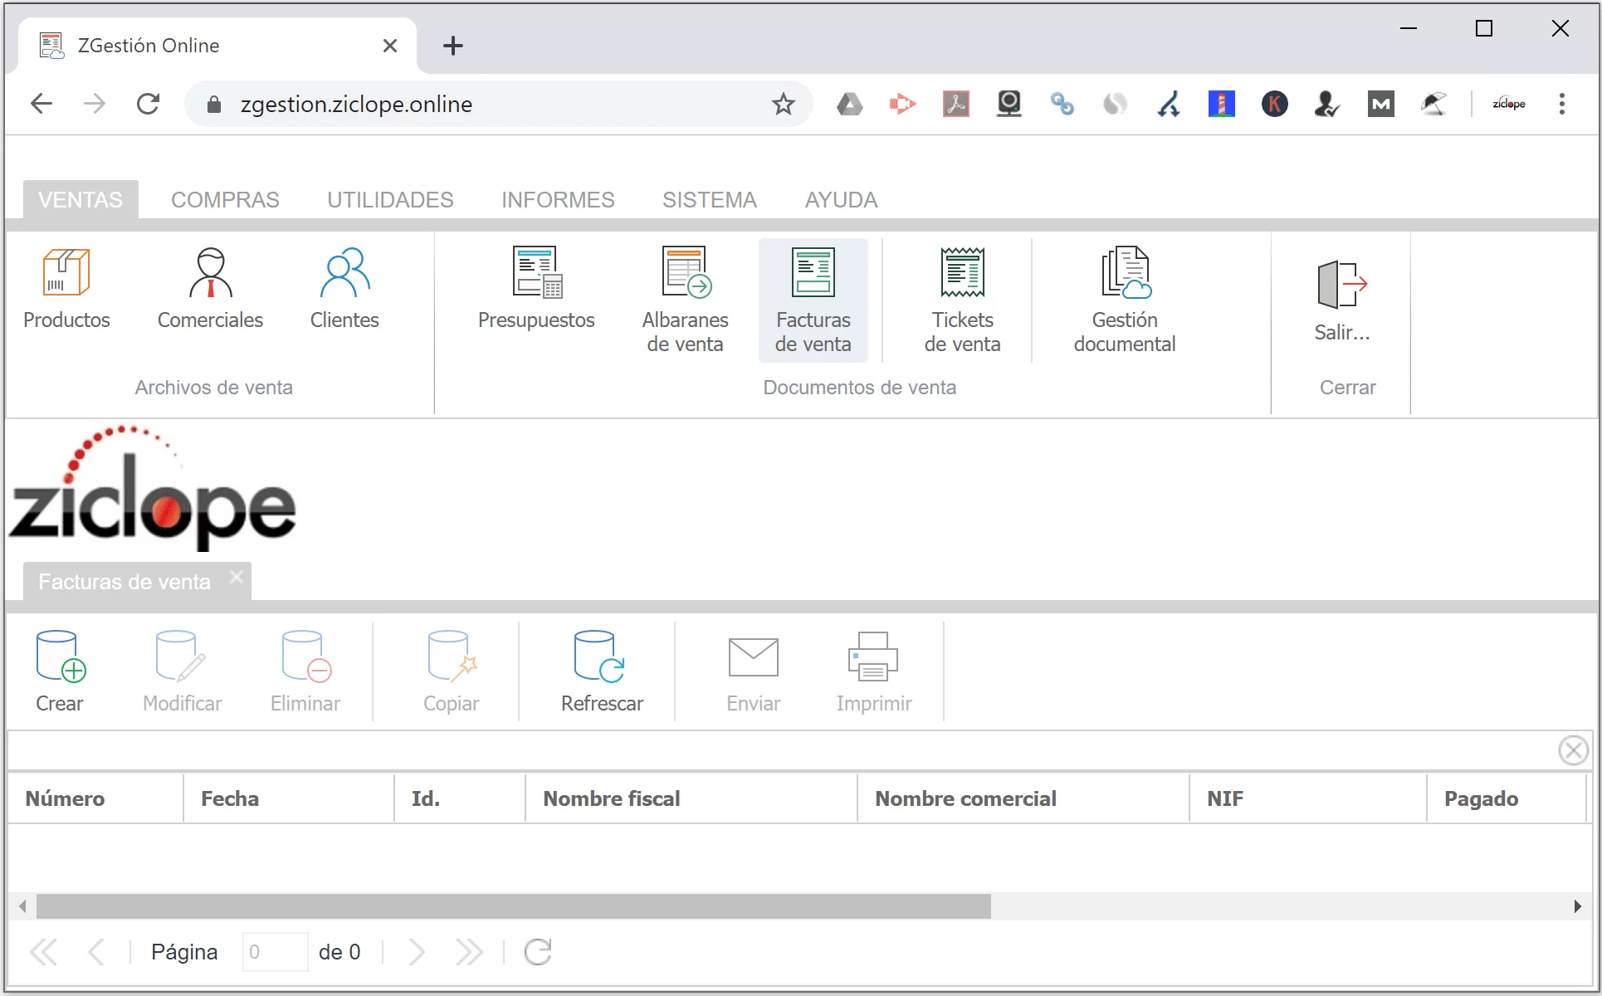Click the PDF extension icon
The height and width of the screenshot is (996, 1602).
coord(956,105)
